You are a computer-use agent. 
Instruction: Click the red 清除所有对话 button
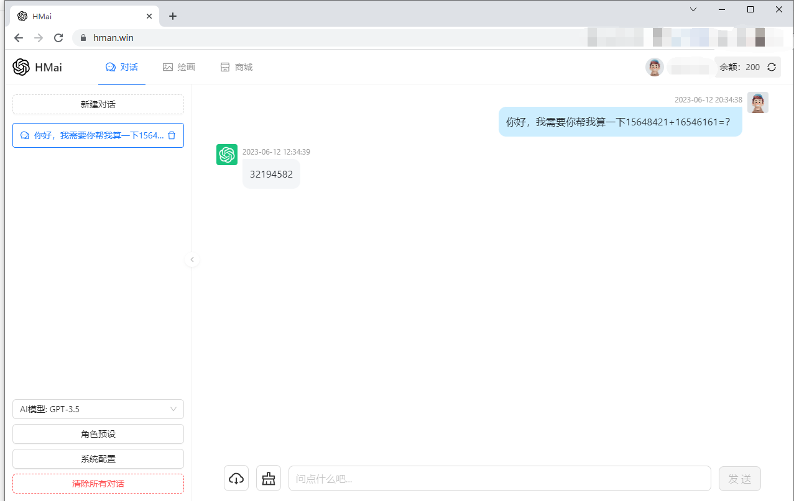(x=98, y=484)
